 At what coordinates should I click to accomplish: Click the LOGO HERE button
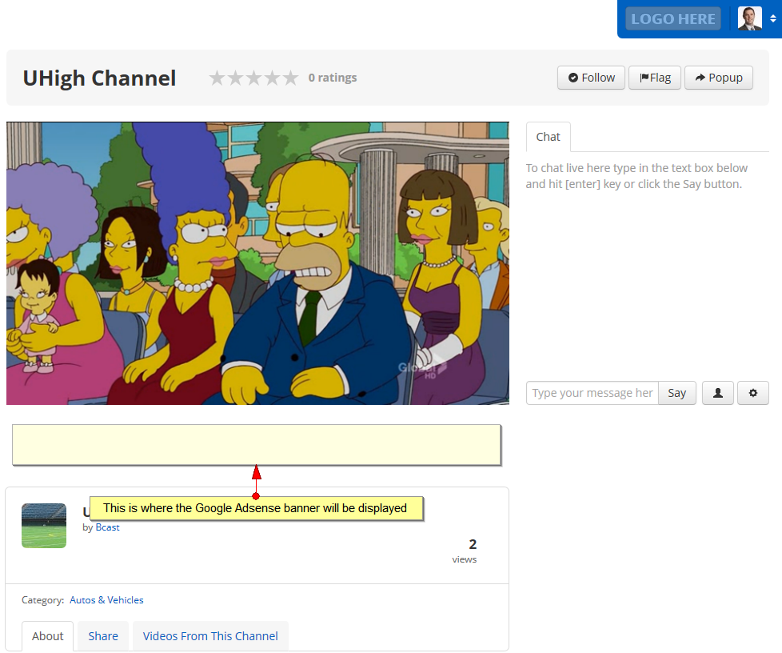click(672, 18)
